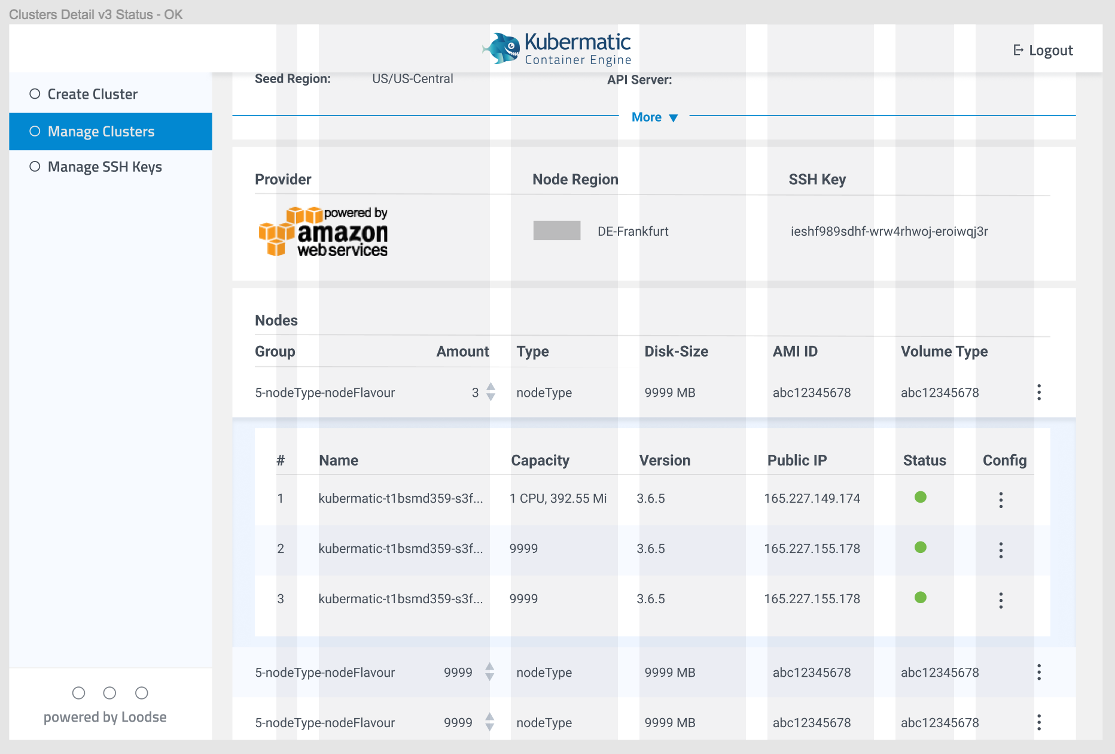Select the Public IP 165.227.149.174 of node 1
This screenshot has height=754, width=1115.
pos(812,498)
